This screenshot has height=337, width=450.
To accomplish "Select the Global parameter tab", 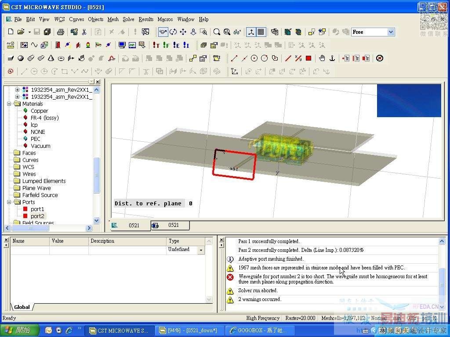I will [22, 307].
